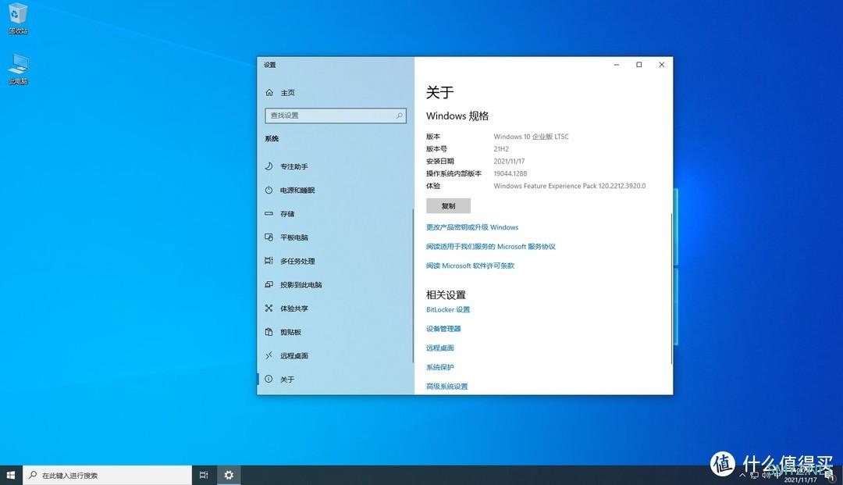Screen dimensions: 843x485
Task: Click the install date 2021/11/17 value
Action: pos(509,162)
